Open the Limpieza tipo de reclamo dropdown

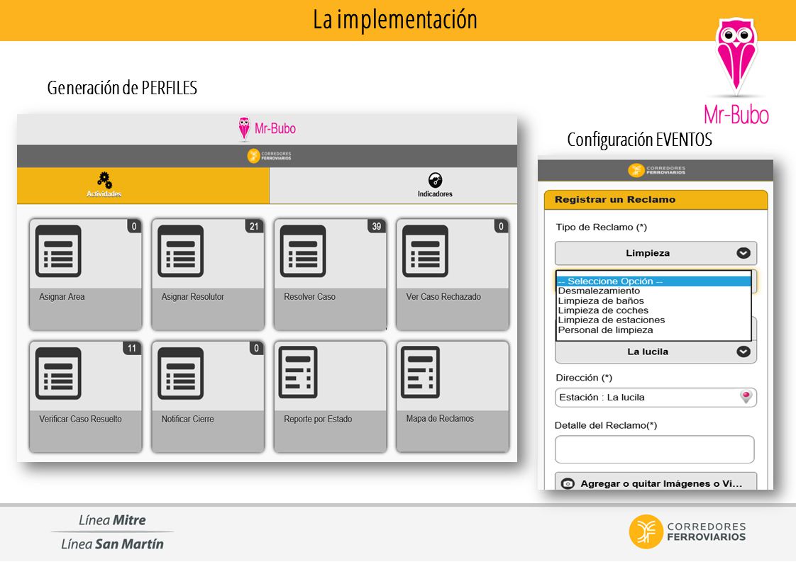tap(656, 253)
